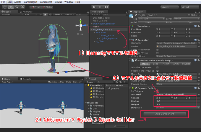Open the Oculus menu

[x=58, y=2]
